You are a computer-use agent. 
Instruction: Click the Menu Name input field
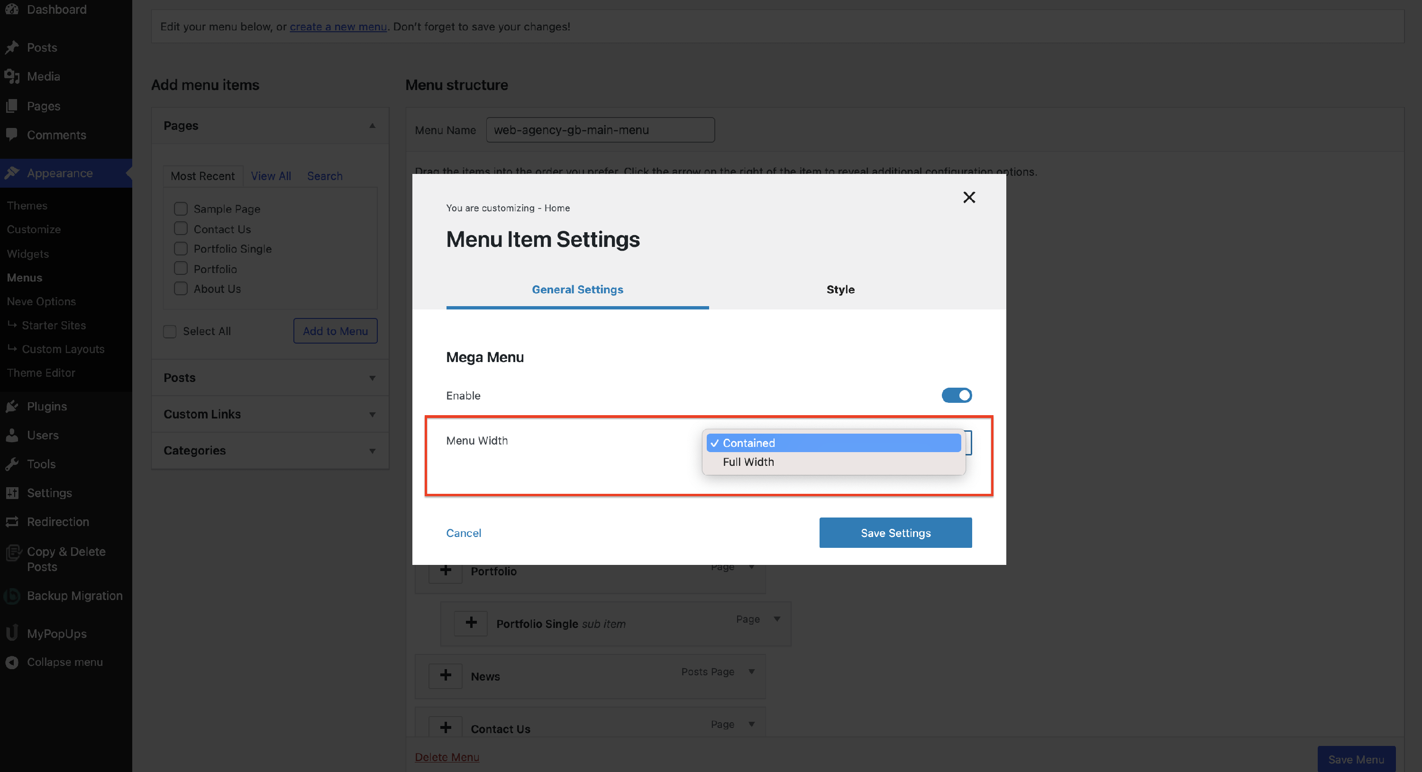600,130
